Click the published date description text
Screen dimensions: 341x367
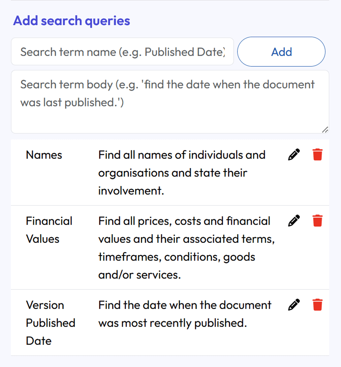coord(184,313)
